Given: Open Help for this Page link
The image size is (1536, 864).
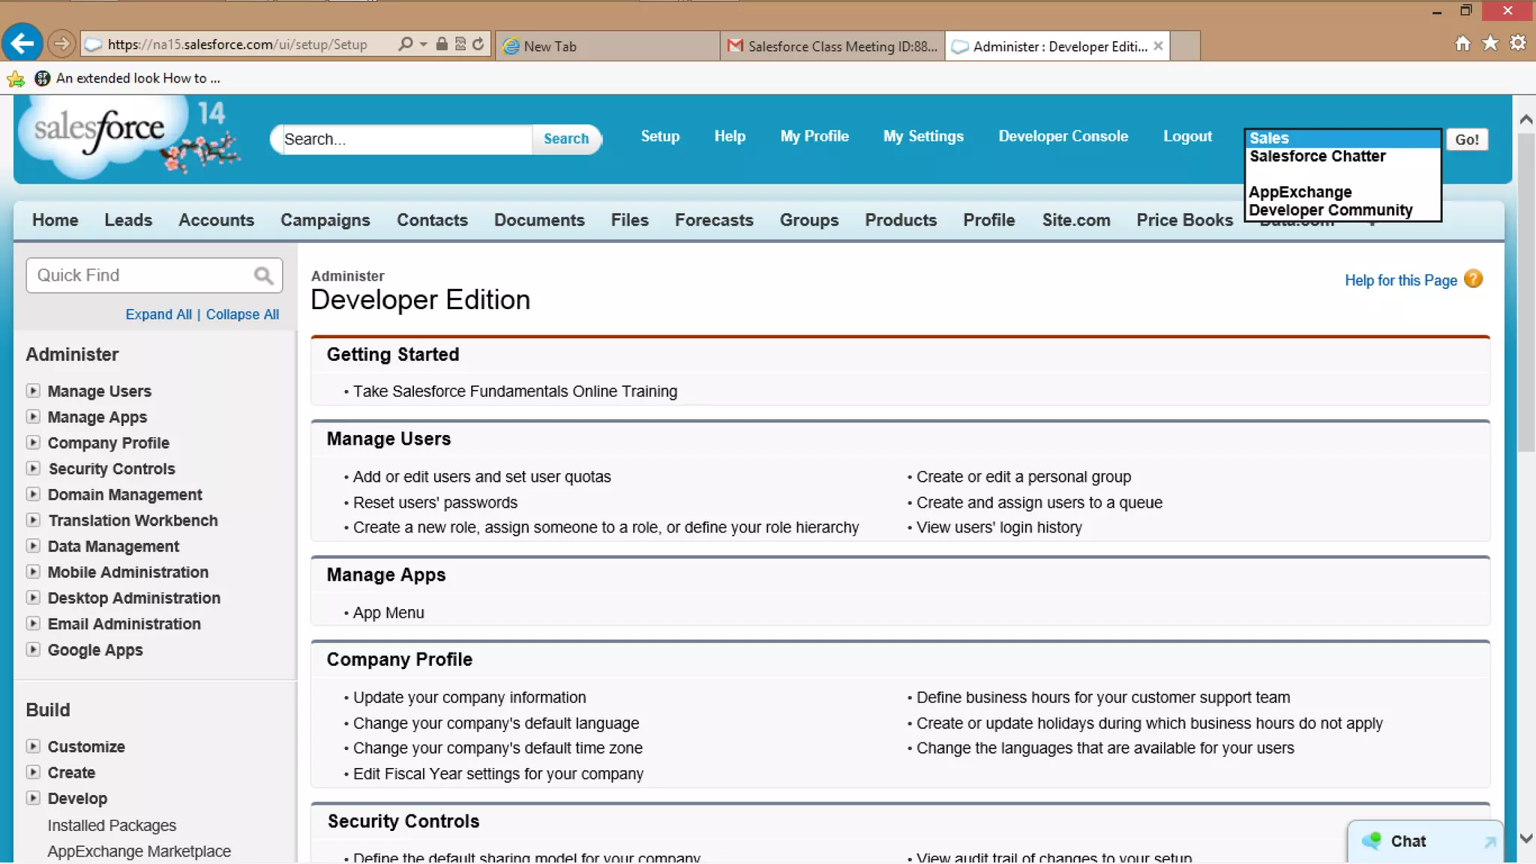Looking at the screenshot, I should pyautogui.click(x=1400, y=280).
